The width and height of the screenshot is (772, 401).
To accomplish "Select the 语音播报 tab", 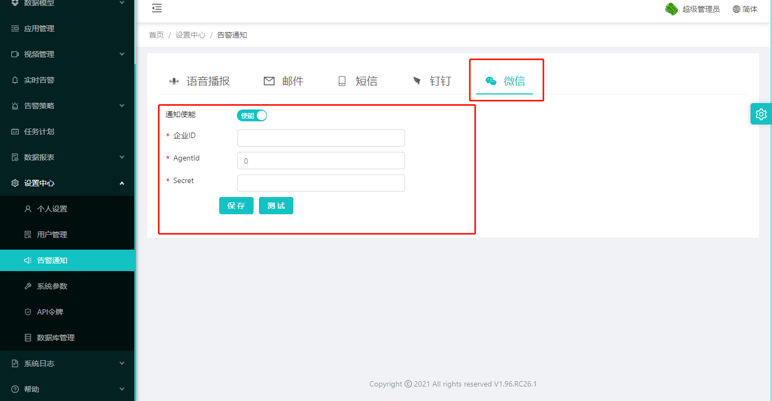I will point(199,81).
